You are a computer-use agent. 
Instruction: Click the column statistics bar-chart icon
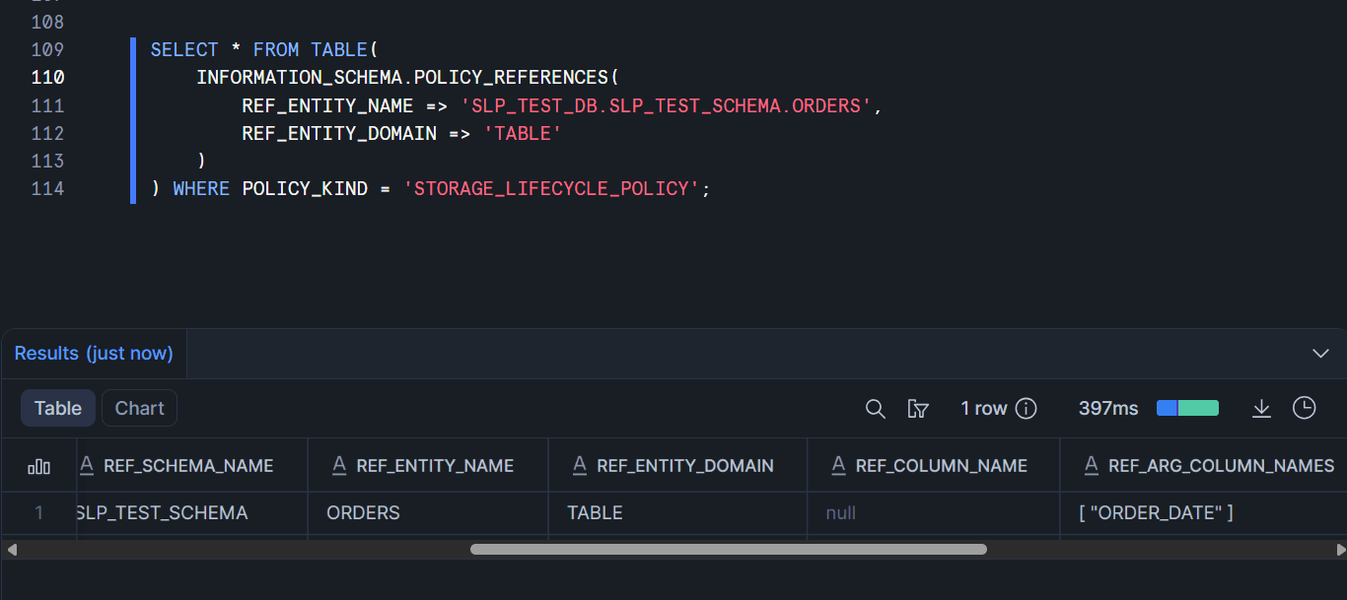[39, 466]
